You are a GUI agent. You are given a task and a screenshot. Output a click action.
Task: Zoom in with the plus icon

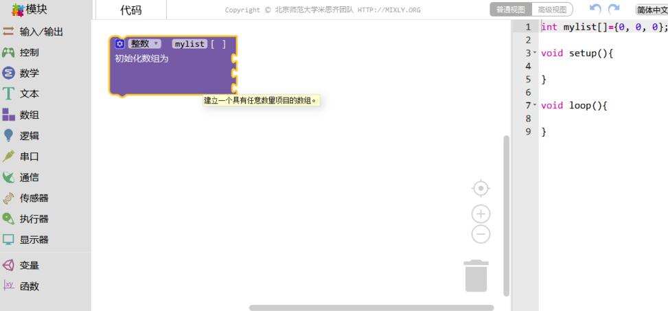(x=481, y=214)
